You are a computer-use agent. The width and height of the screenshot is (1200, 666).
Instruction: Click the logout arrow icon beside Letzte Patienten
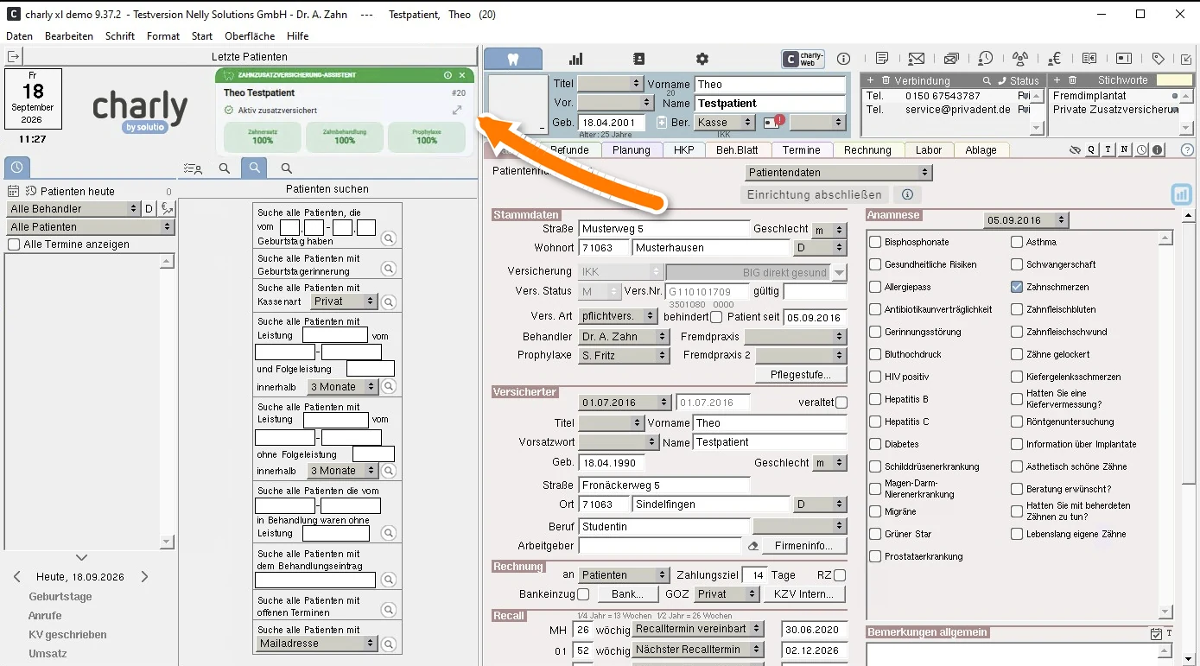(14, 56)
